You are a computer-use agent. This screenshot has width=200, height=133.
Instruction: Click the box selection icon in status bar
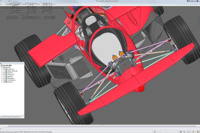pyautogui.click(x=188, y=132)
